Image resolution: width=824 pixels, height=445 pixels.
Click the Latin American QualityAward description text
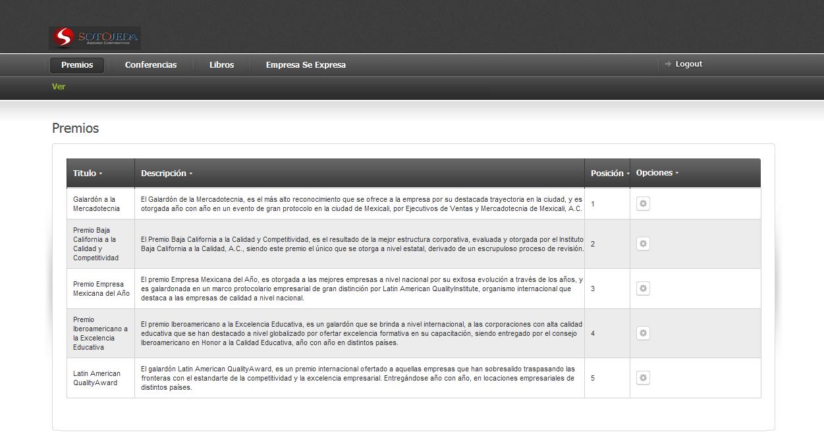[x=358, y=378]
